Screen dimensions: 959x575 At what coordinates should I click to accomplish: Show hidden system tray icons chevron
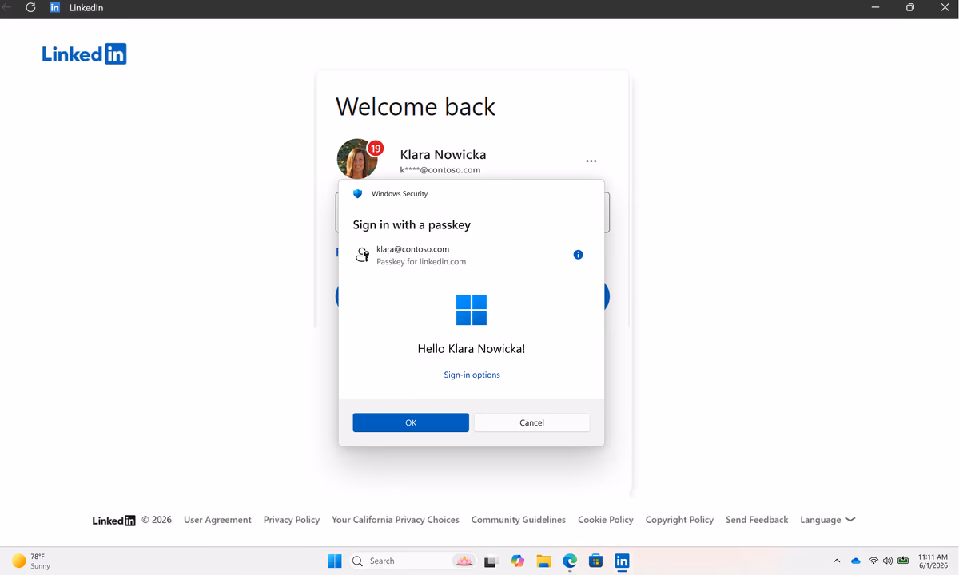pyautogui.click(x=837, y=561)
